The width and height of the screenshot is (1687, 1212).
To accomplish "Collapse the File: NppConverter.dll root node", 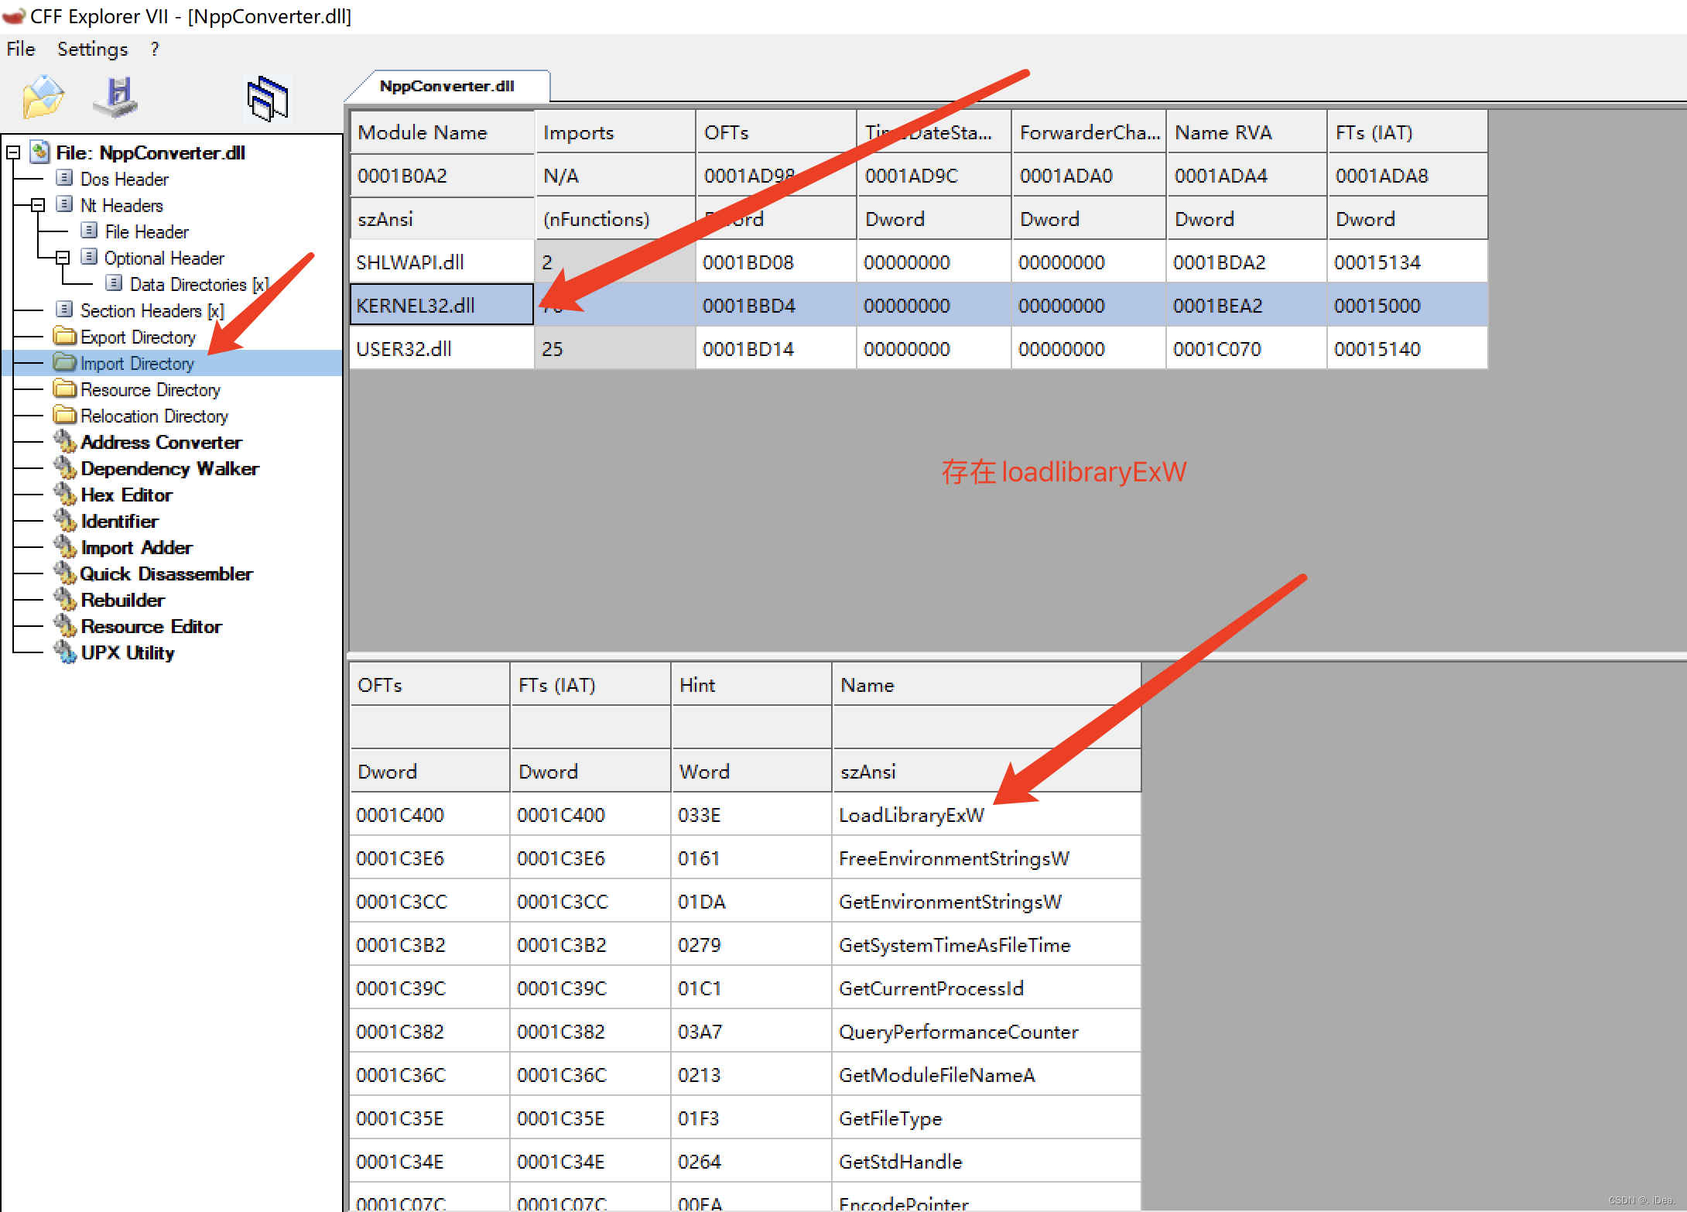I will pos(13,153).
